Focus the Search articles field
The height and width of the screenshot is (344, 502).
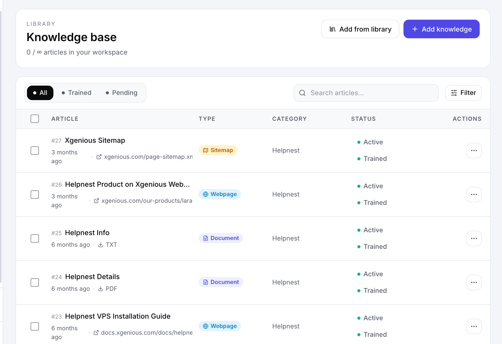coord(366,93)
